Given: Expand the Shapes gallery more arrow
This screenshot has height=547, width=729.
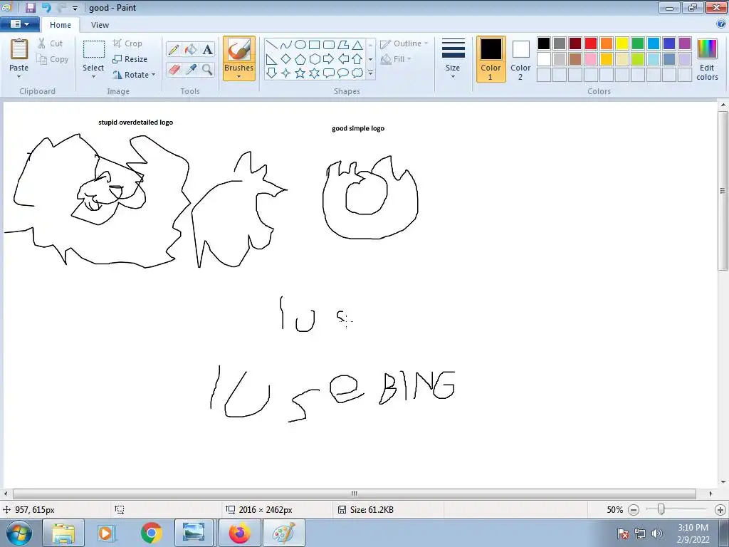Looking at the screenshot, I should [370, 73].
